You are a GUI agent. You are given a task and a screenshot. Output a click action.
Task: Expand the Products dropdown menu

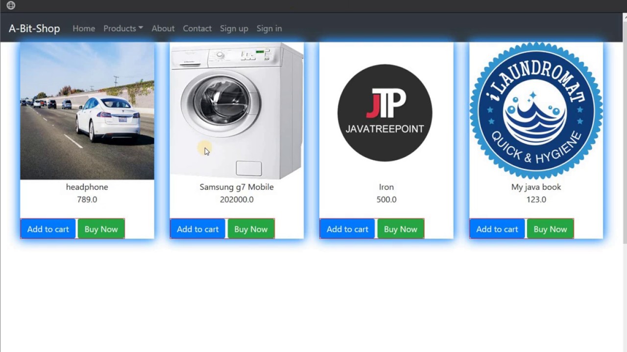coord(123,28)
